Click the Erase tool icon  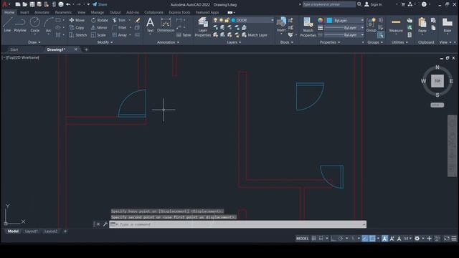137,20
